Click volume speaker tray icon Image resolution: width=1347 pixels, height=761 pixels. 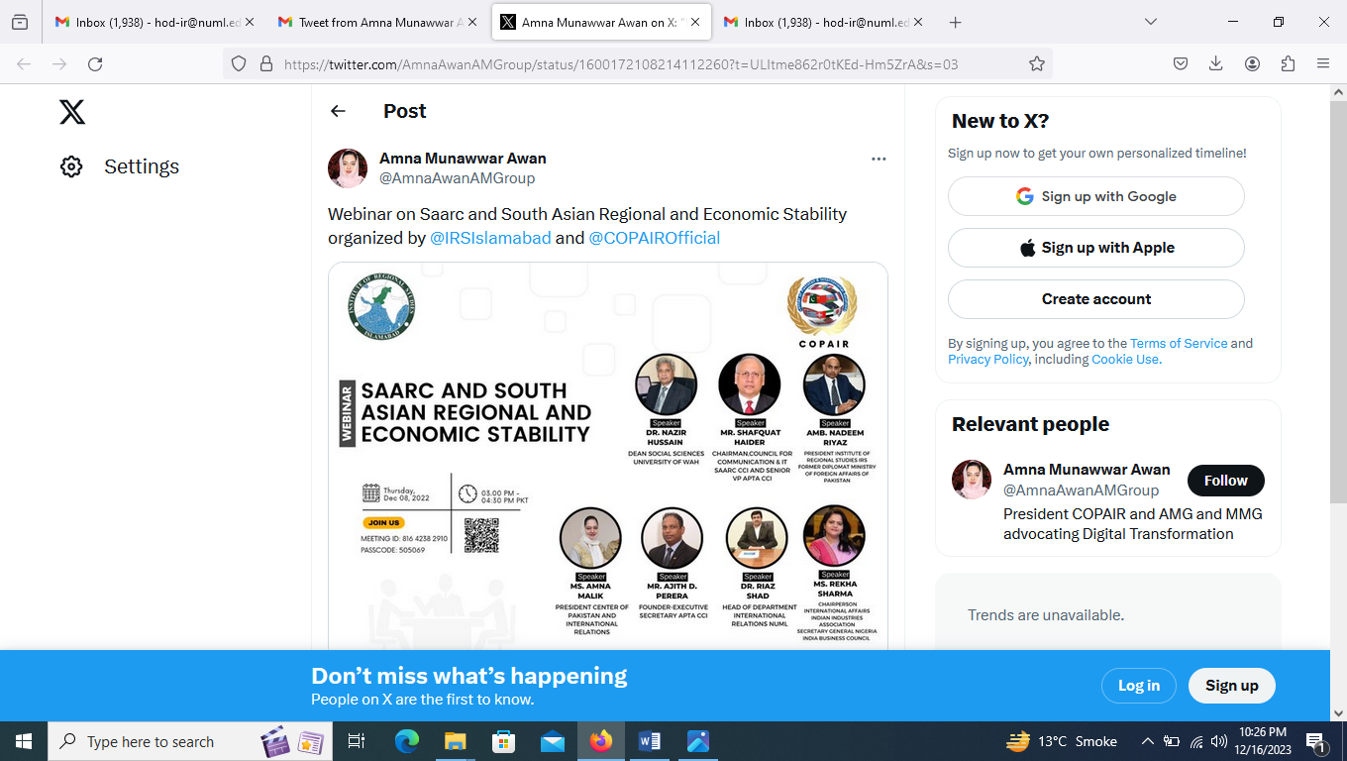1218,741
